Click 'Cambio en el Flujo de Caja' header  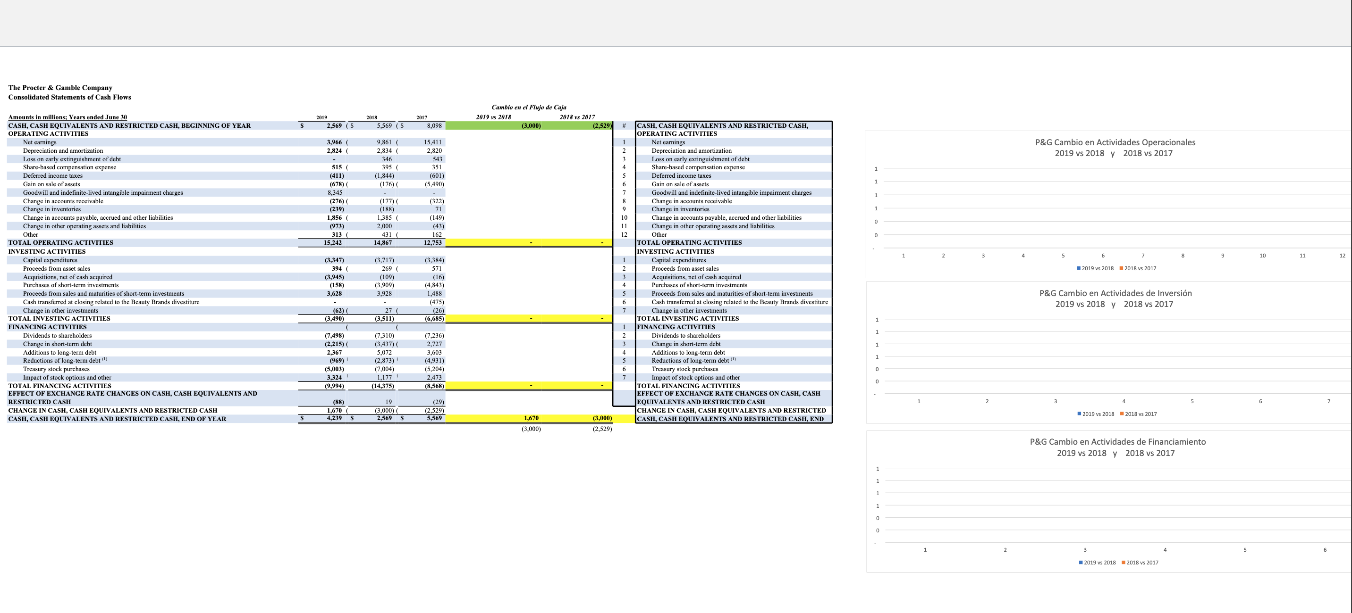(529, 107)
